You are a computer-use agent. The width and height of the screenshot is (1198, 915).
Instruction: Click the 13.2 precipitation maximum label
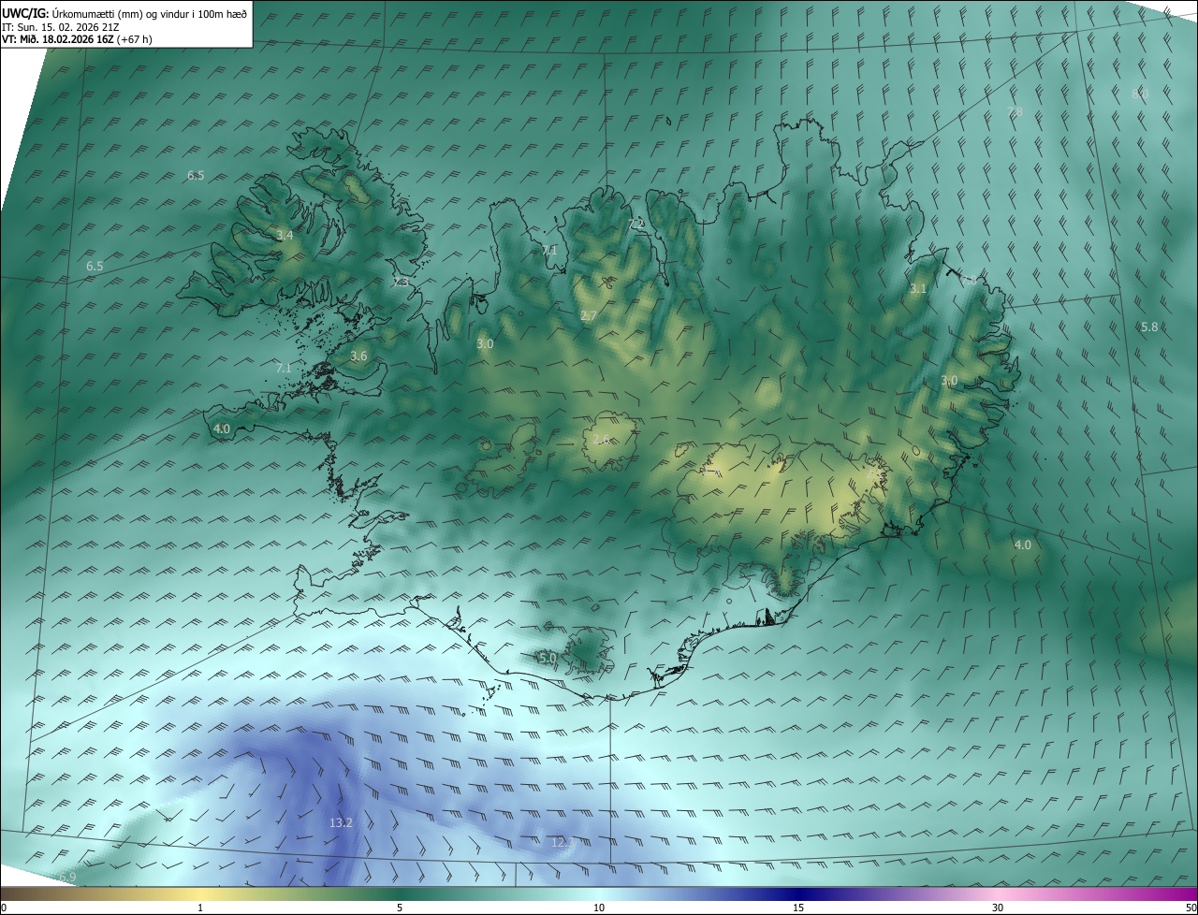click(x=342, y=823)
